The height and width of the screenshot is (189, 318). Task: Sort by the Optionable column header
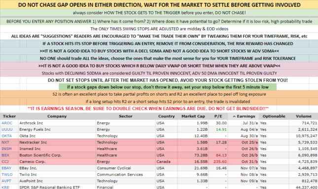[274, 116]
